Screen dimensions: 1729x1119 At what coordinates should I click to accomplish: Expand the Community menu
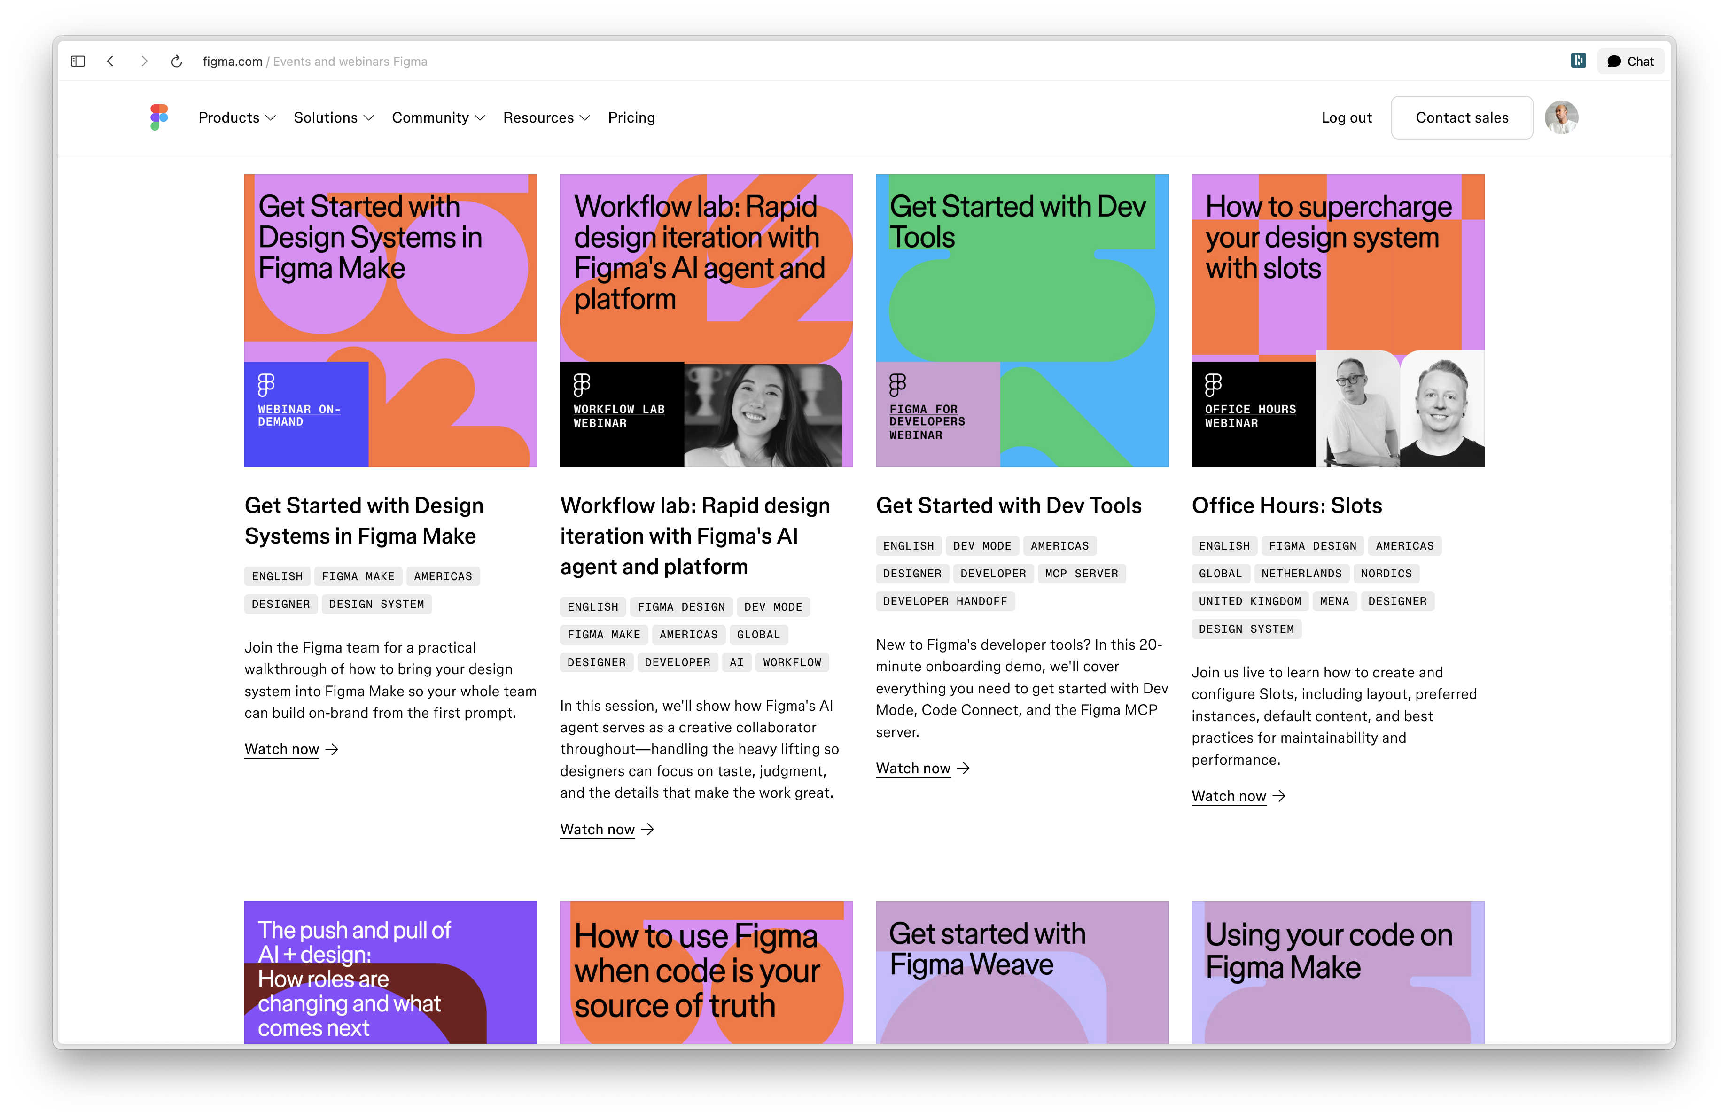point(438,117)
